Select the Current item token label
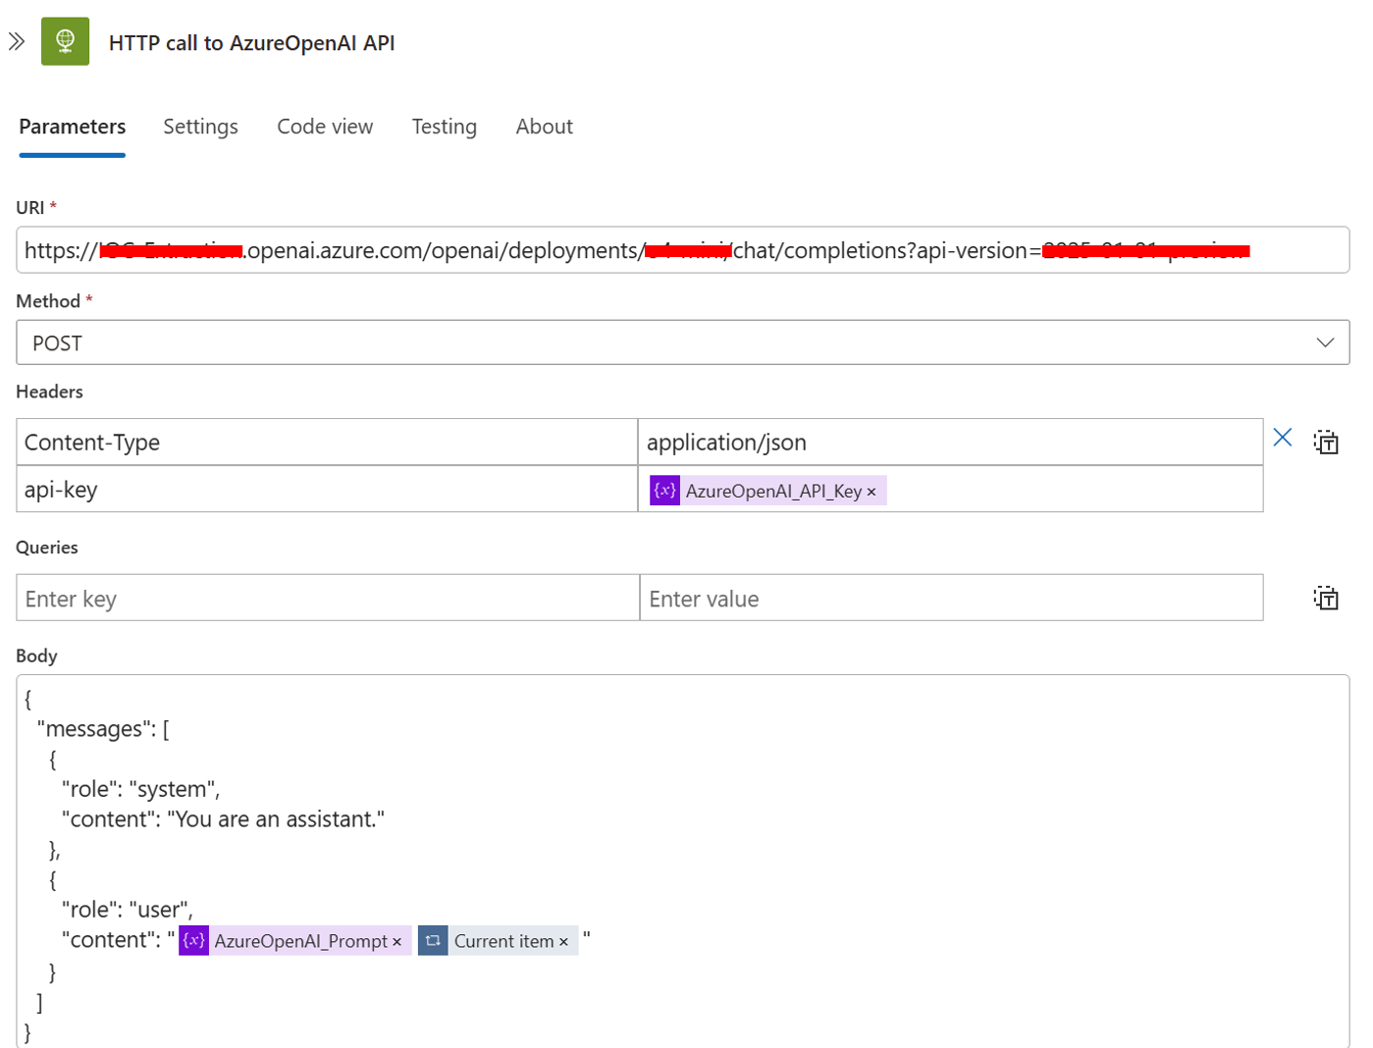The height and width of the screenshot is (1048, 1373). click(503, 941)
